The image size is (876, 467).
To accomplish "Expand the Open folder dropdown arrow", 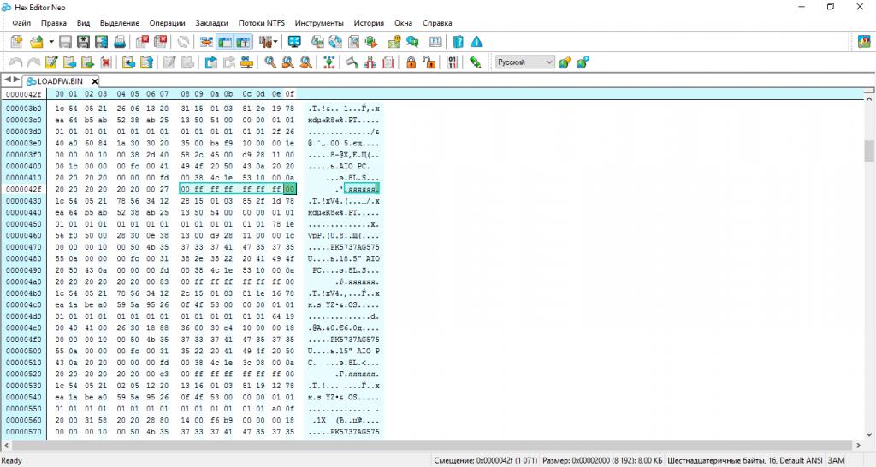I will tap(50, 42).
